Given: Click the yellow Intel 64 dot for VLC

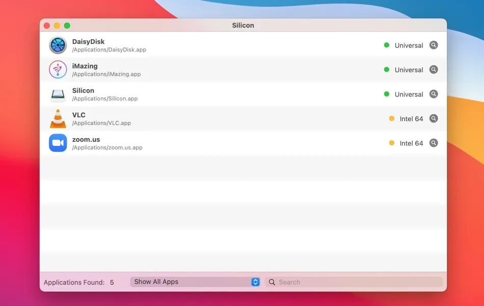Looking at the screenshot, I should tap(391, 118).
